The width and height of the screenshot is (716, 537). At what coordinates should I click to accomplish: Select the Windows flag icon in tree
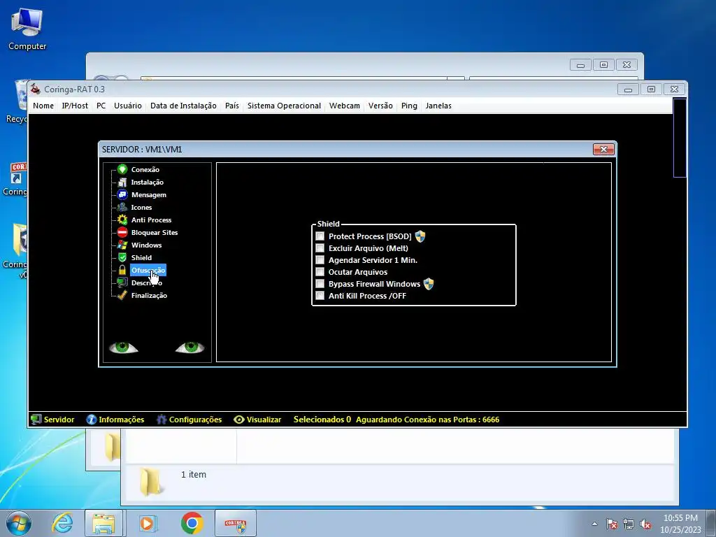122,245
